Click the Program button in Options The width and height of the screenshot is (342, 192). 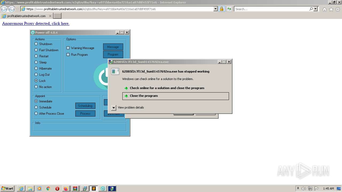click(113, 54)
